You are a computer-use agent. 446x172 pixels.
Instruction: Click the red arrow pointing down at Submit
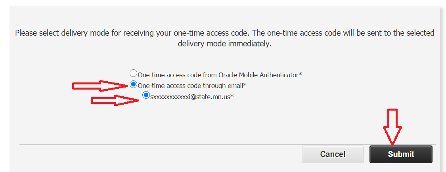(392, 126)
